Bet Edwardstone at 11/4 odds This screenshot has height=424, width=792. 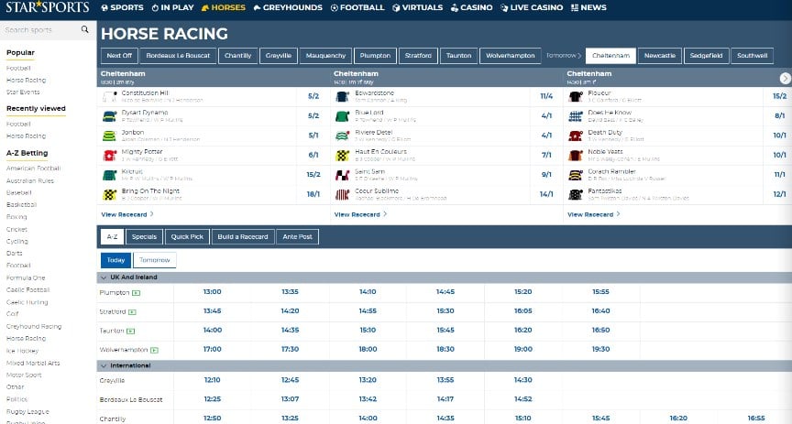(546, 96)
